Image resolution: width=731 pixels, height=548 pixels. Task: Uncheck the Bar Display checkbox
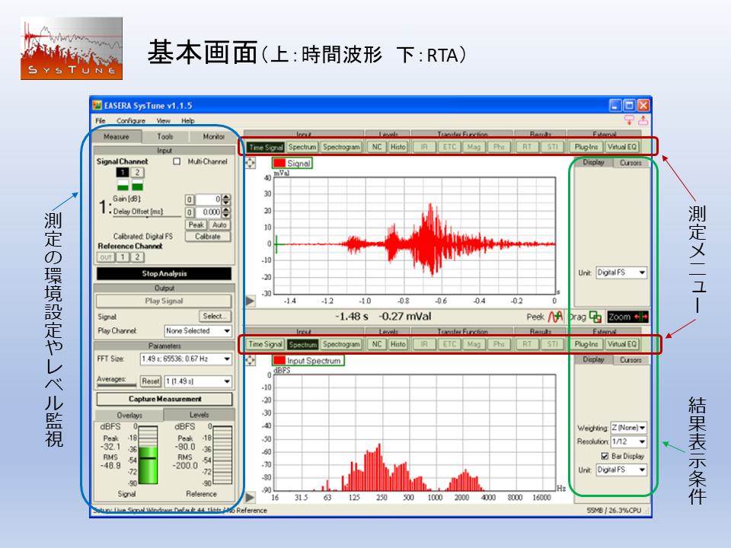click(605, 456)
